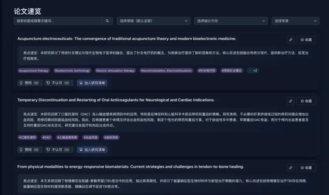329x195 pixels.
Task: Select the #针灸电疗药 tag
Action: click(207, 70)
